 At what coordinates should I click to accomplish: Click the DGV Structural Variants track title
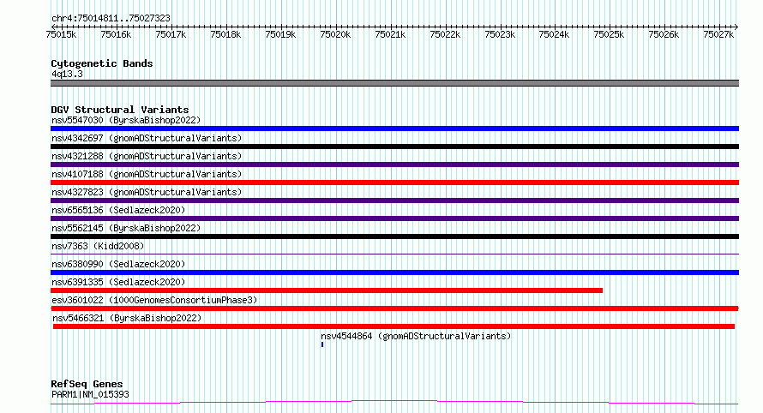pos(120,110)
